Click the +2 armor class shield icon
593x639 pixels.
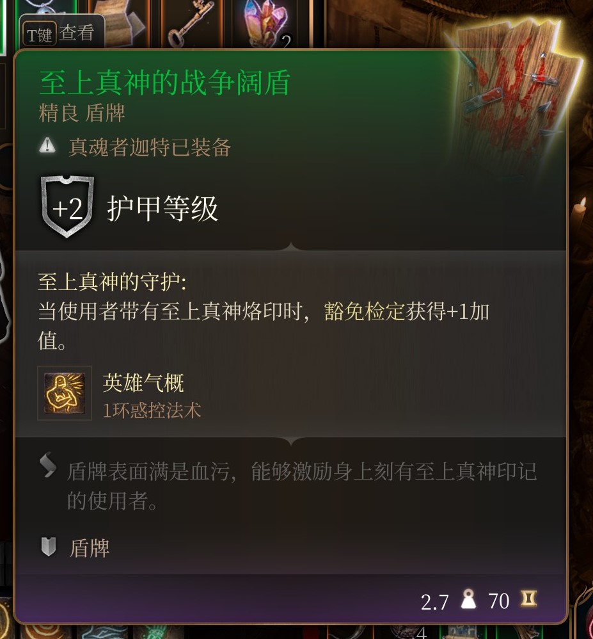pyautogui.click(x=68, y=207)
